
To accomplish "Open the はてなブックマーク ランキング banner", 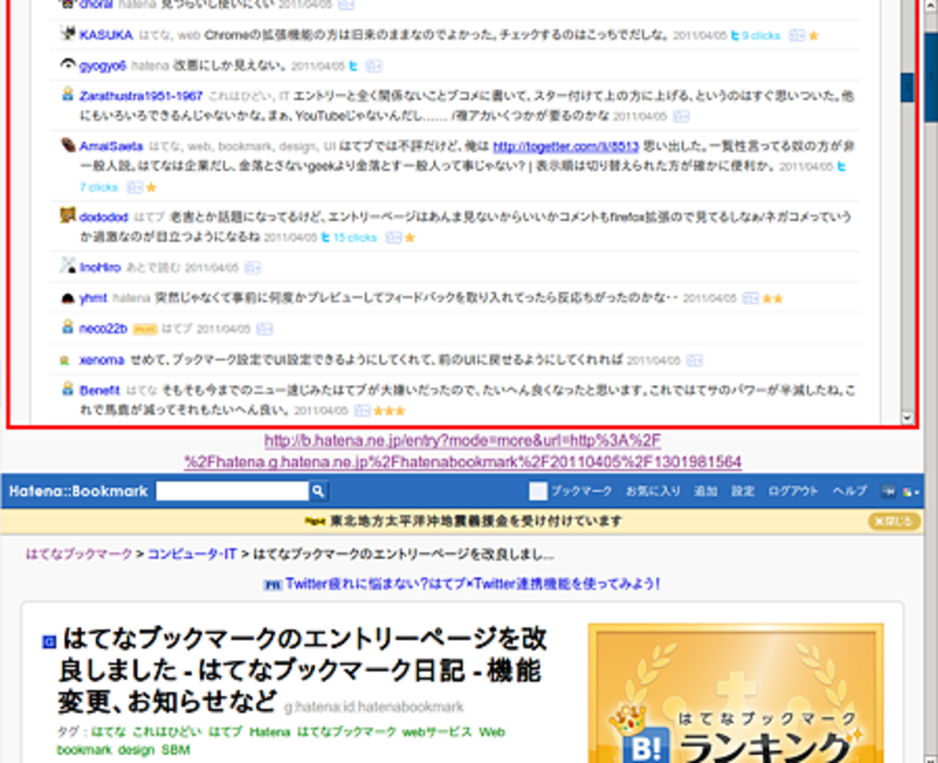I will pos(736,693).
